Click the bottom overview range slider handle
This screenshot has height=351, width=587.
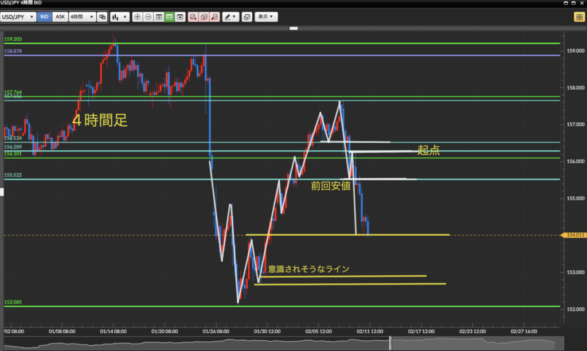tap(390, 342)
